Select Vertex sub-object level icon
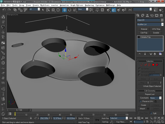 tap(142, 65)
